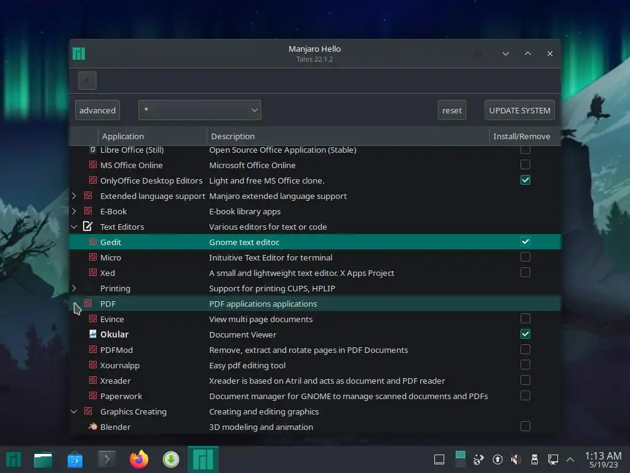Screen dimensions: 630x473
Task: Open the software store from the taskbar
Action: (75, 459)
